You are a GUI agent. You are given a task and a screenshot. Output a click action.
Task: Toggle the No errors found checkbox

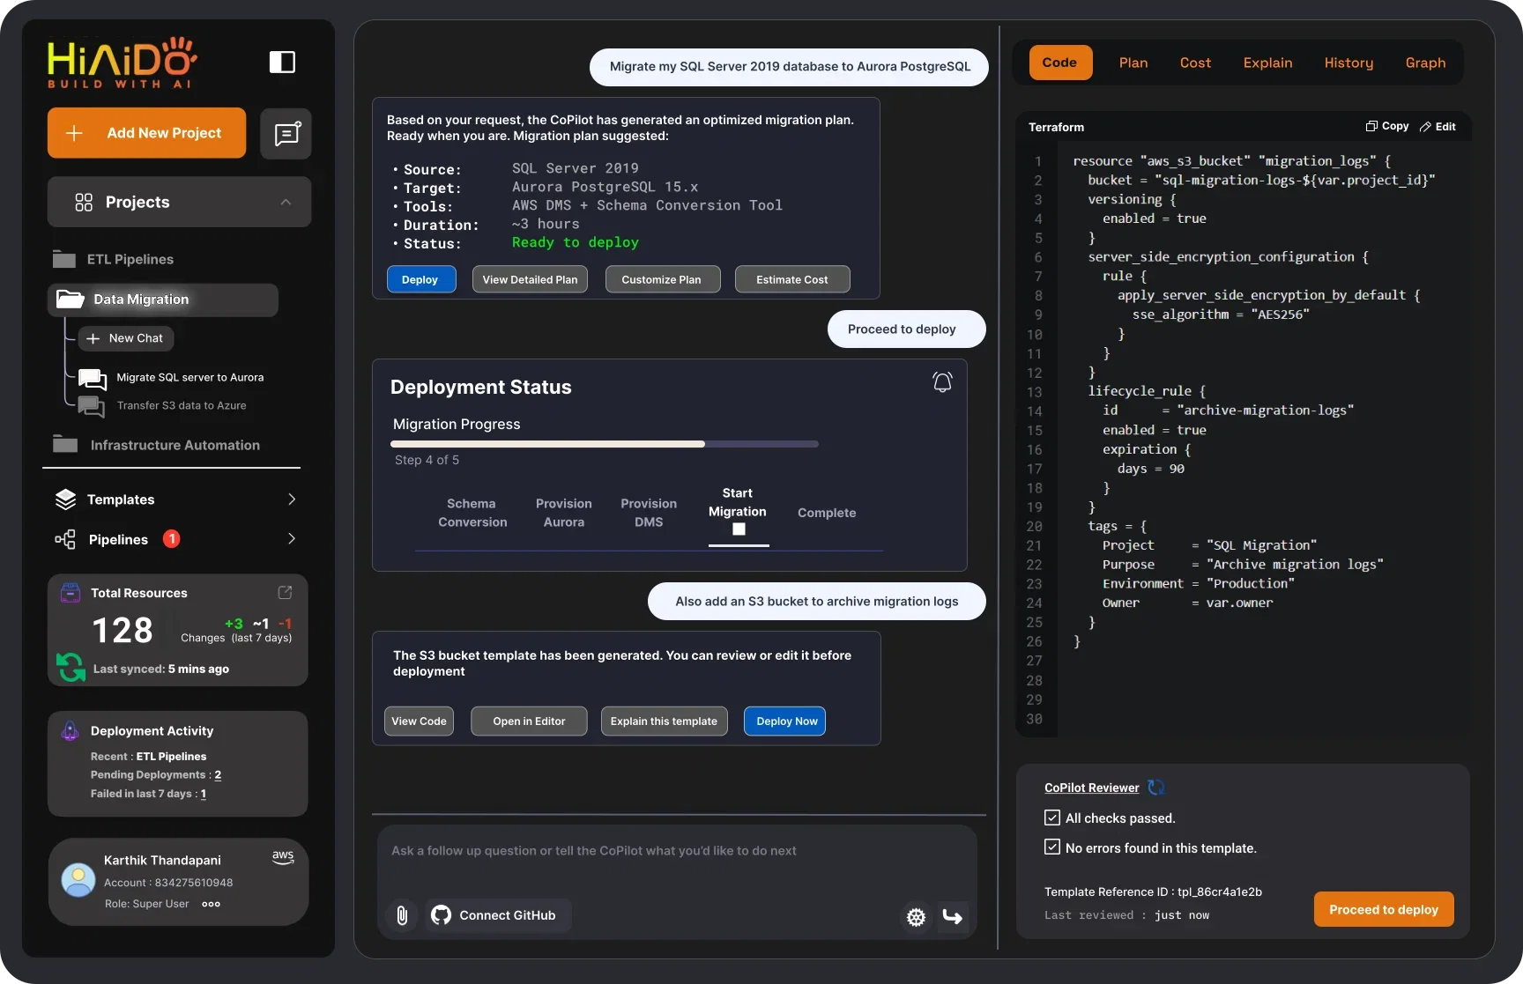(x=1051, y=847)
